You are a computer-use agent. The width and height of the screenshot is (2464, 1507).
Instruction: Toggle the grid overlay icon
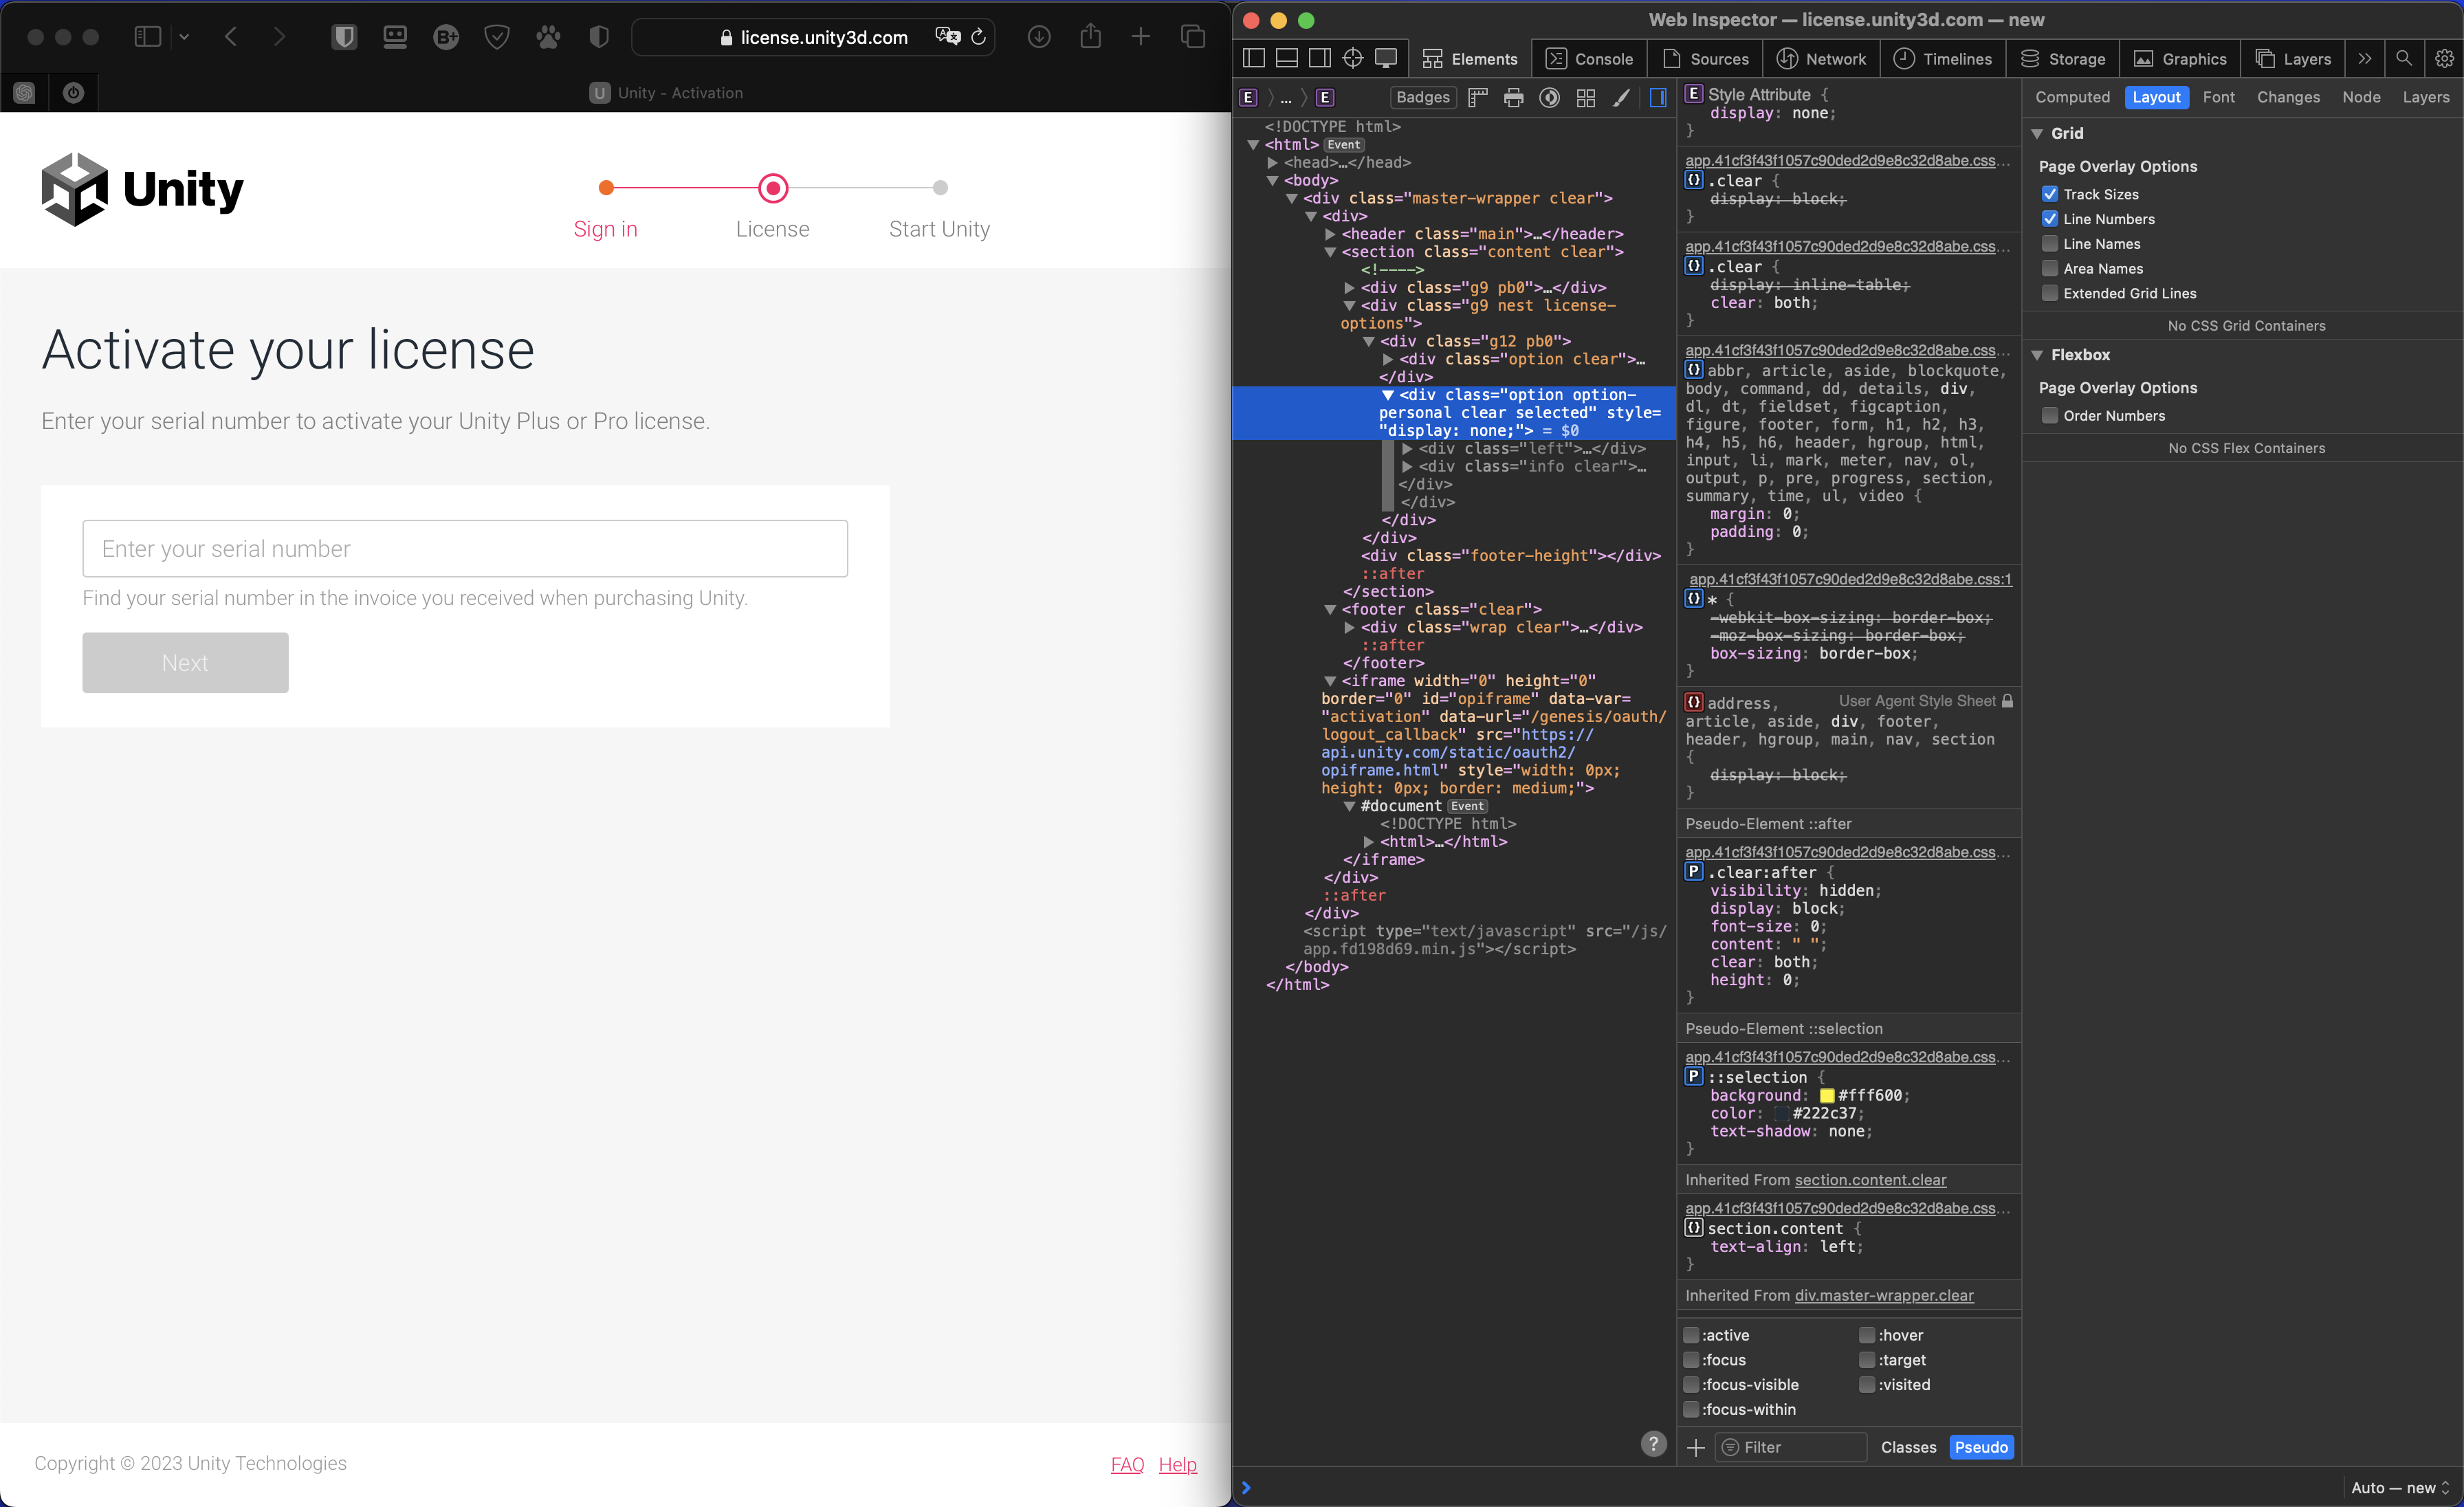(1586, 97)
